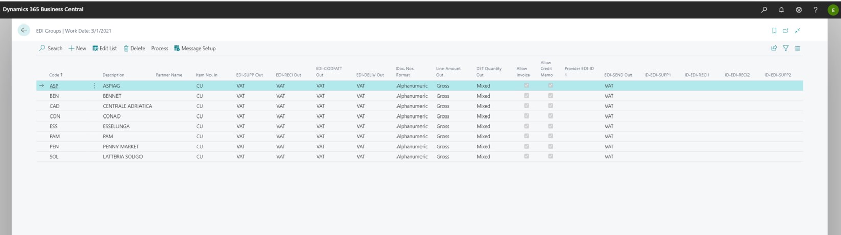Open the list view layout options
This screenshot has width=841, height=235.
[x=797, y=48]
